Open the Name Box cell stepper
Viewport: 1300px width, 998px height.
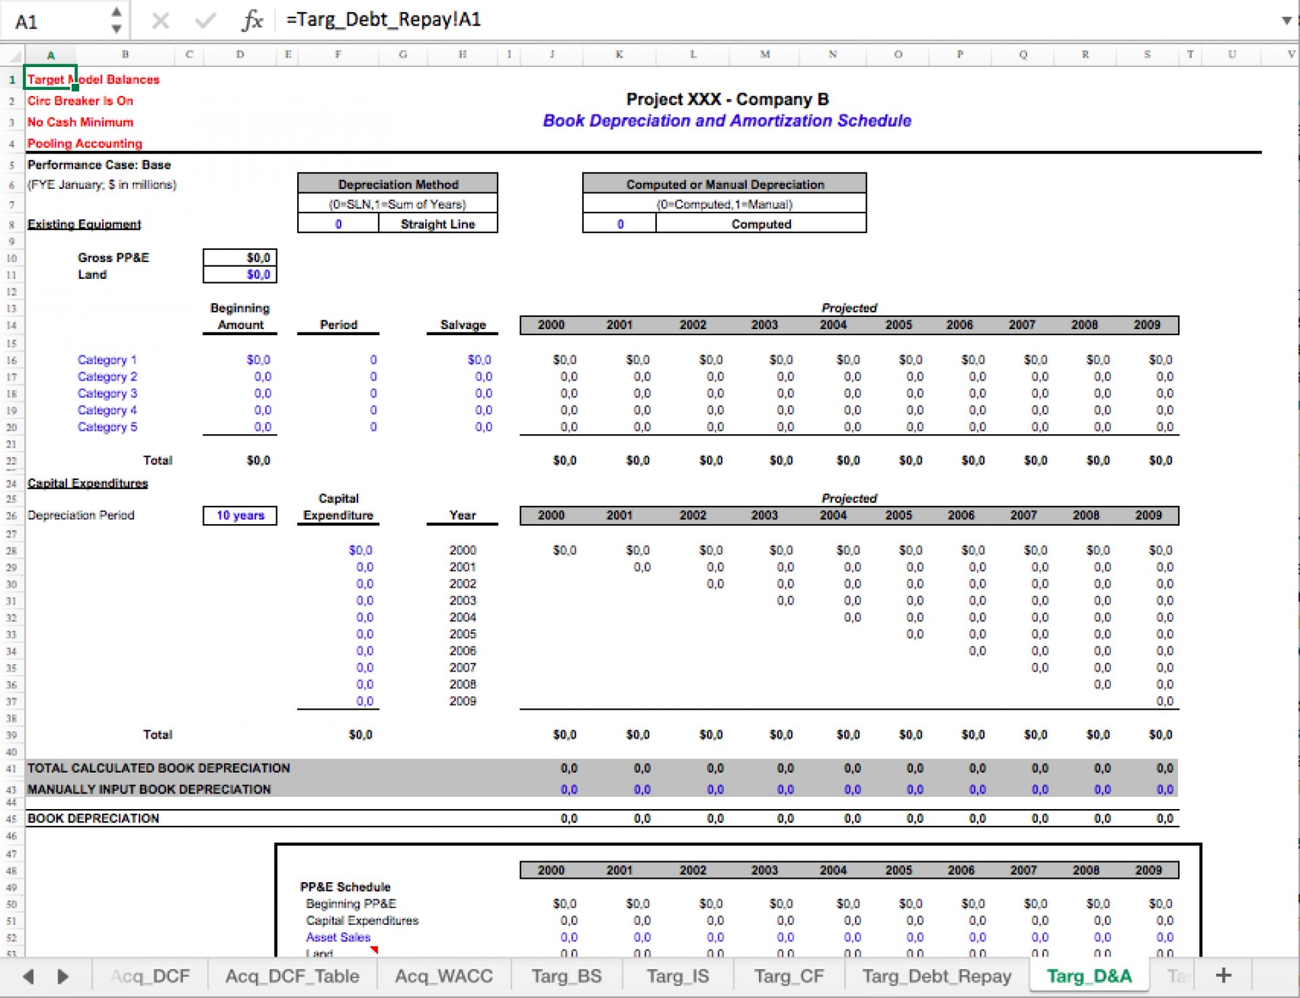[x=116, y=20]
